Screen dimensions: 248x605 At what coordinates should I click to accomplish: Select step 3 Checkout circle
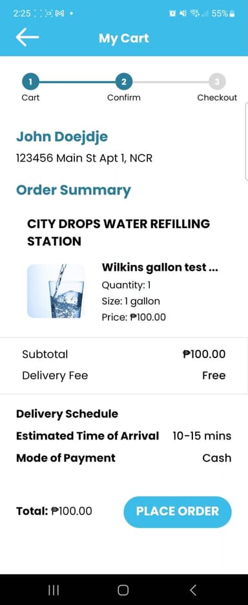[217, 81]
